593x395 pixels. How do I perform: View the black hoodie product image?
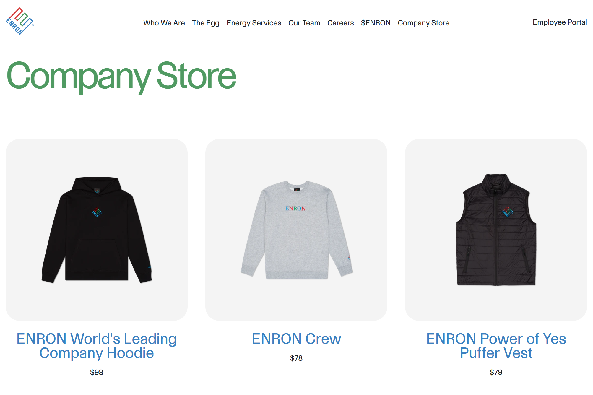[97, 230]
